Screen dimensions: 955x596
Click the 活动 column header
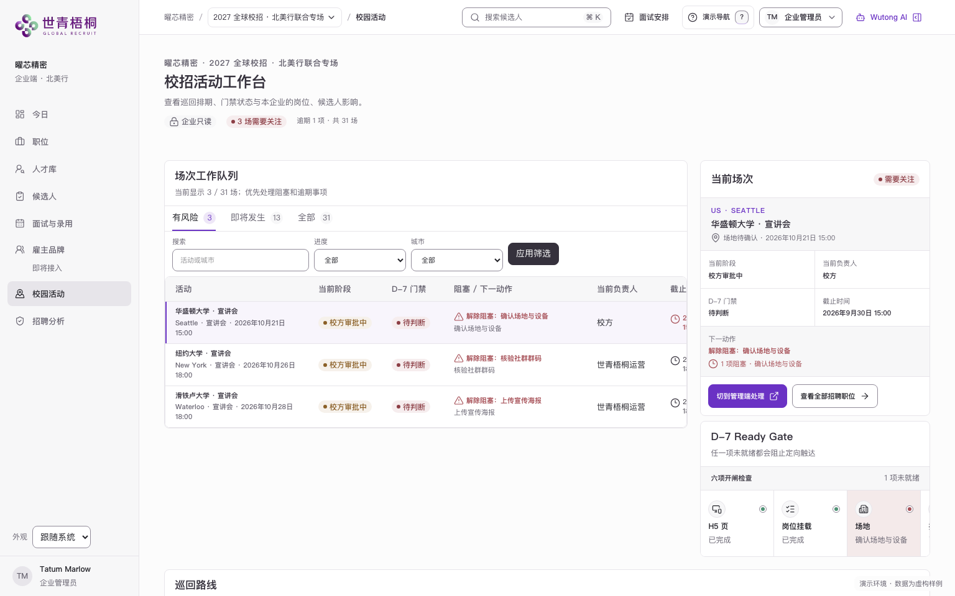tap(183, 289)
